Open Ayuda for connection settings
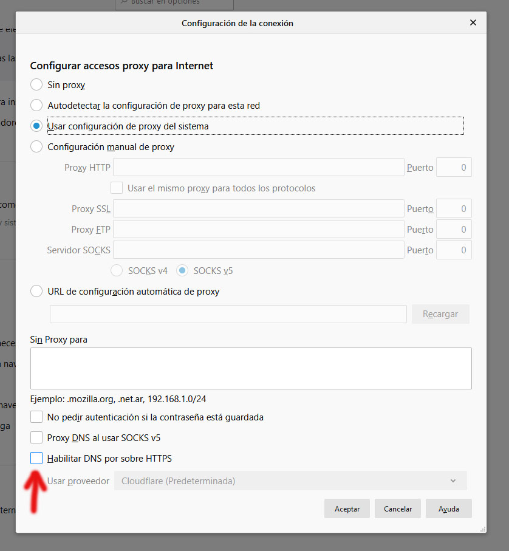The width and height of the screenshot is (509, 551). tap(449, 509)
